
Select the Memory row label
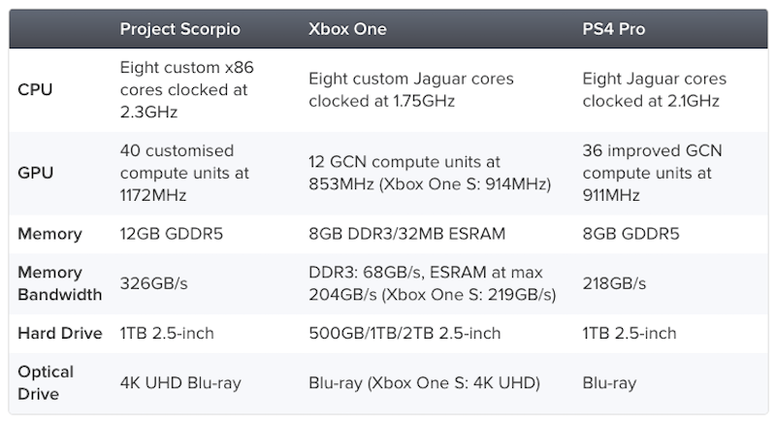coord(49,234)
